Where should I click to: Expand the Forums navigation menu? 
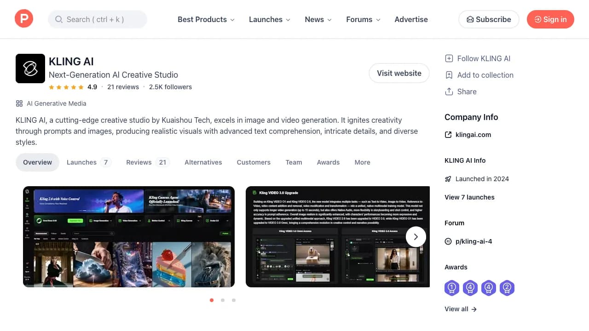(x=364, y=19)
